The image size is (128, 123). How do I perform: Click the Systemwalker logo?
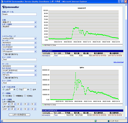point(11,7)
